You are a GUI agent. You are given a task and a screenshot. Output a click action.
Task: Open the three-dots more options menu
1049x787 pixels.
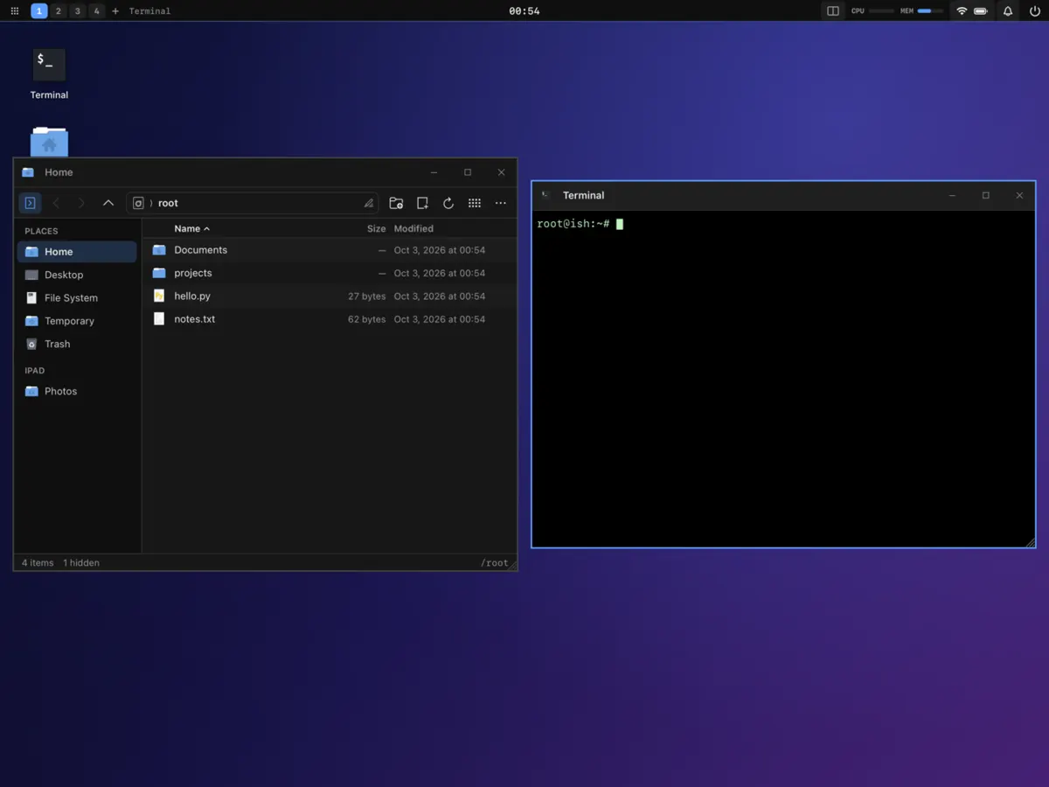501,203
